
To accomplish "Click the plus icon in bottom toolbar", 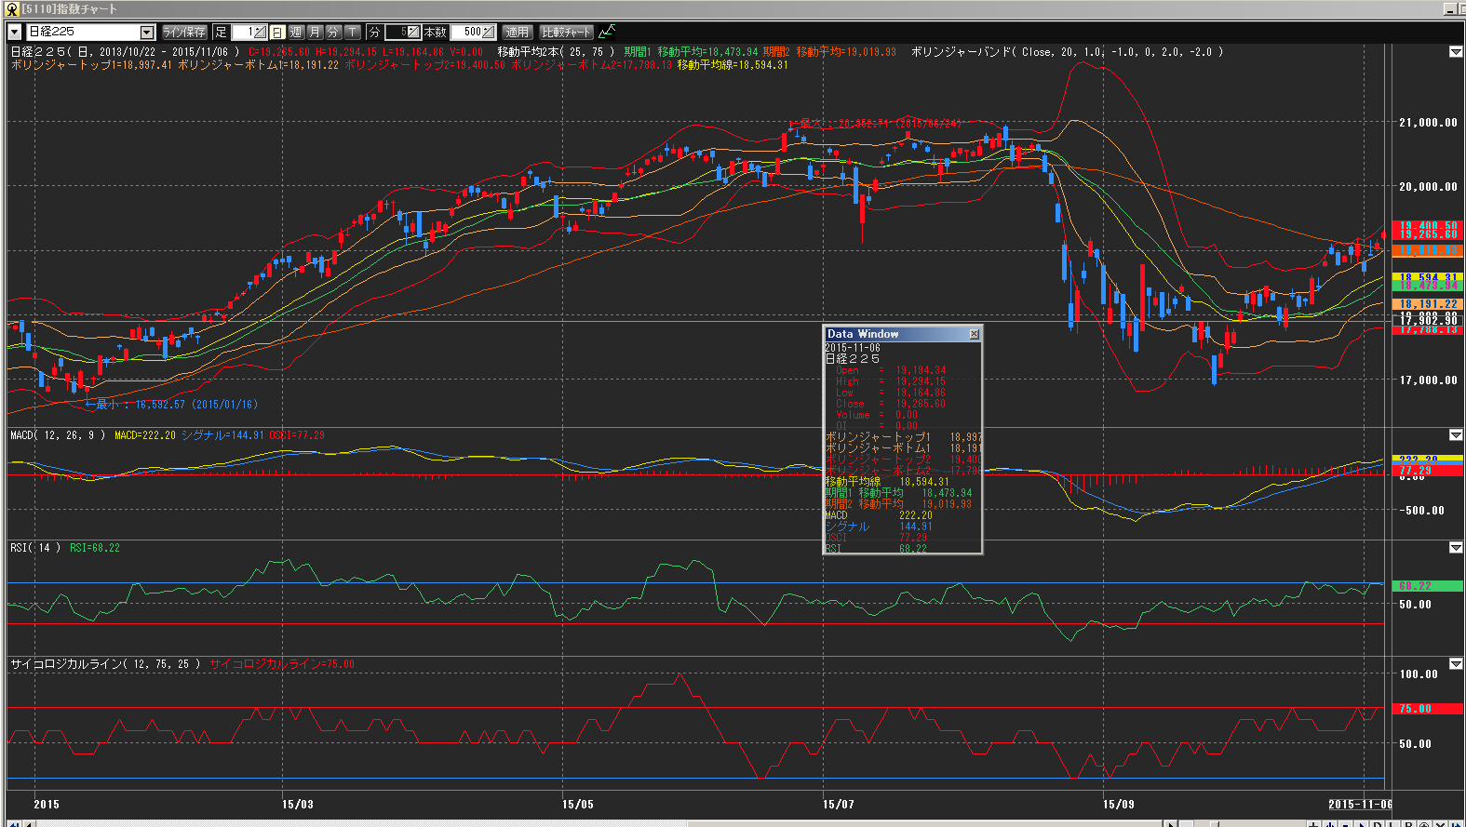I will pyautogui.click(x=1313, y=823).
